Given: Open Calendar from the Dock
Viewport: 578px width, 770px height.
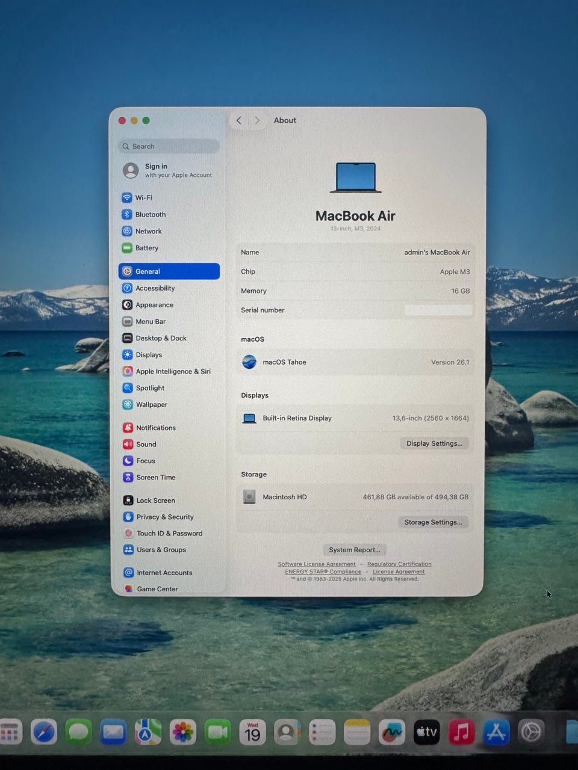Looking at the screenshot, I should coord(253,733).
